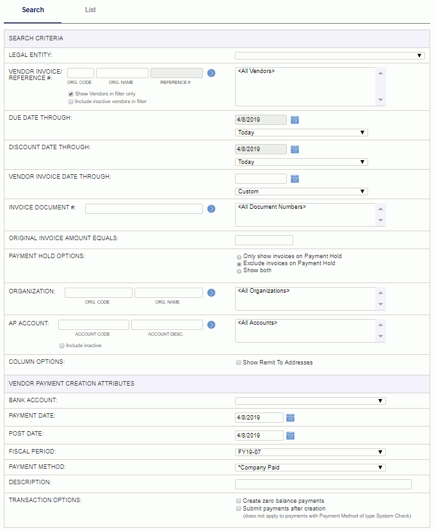The height and width of the screenshot is (531, 436).
Task: Click AP Account Code input field
Action: point(93,325)
